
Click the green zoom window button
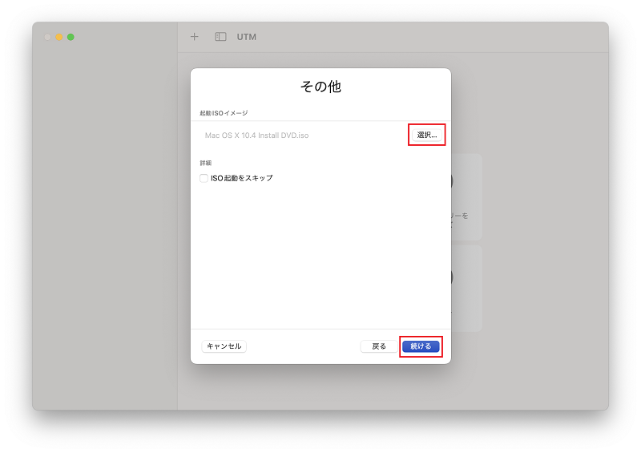71,37
